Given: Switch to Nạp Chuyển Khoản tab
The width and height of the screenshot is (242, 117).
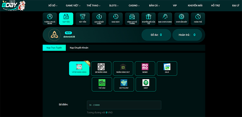Looking at the screenshot, I should pyautogui.click(x=79, y=48).
